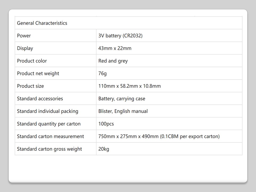Click the 43mm x 22mm value
Viewport: 256px width, 192px height.
click(115, 48)
